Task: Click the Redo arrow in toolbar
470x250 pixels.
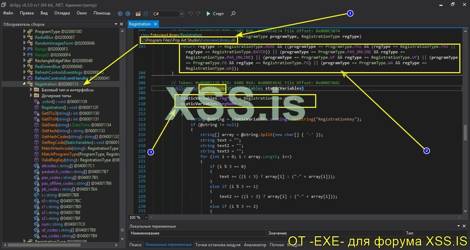Action: point(198,14)
